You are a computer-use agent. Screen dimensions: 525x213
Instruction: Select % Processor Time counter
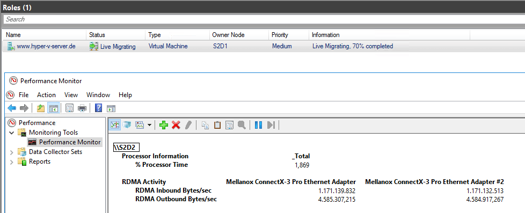point(162,164)
